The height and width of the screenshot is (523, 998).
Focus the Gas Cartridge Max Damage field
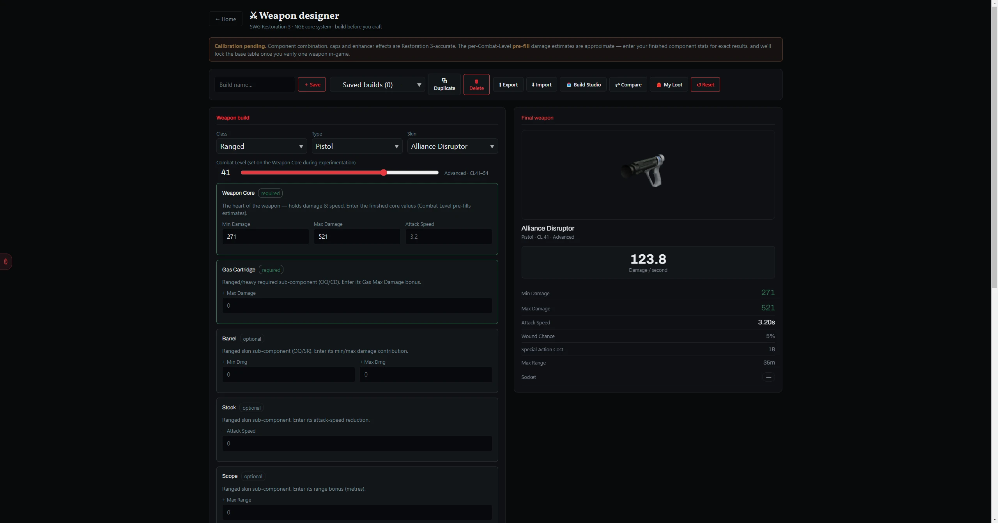(x=357, y=306)
